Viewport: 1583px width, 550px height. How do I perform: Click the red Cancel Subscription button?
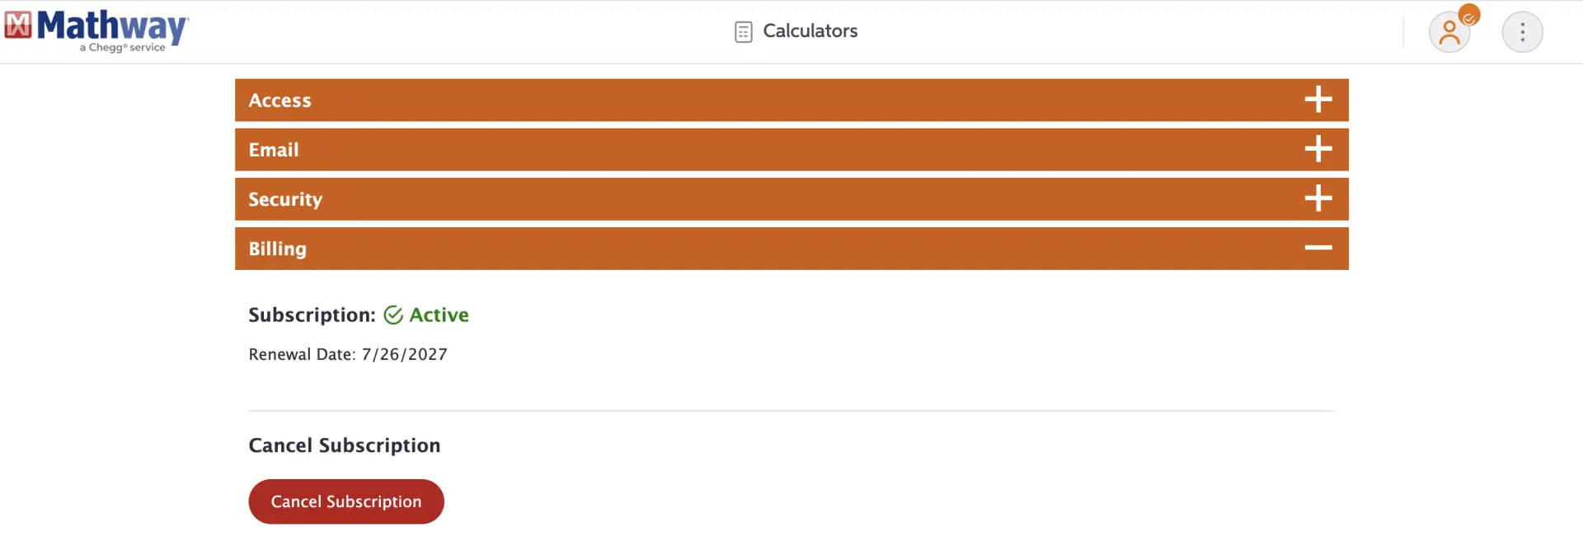[346, 501]
